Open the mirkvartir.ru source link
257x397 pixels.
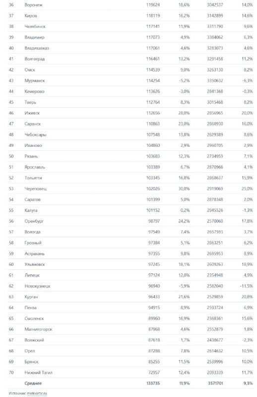[x=37, y=393]
